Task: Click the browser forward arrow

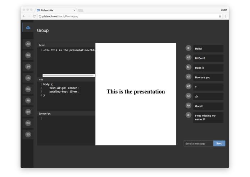Action: click(x=29, y=16)
